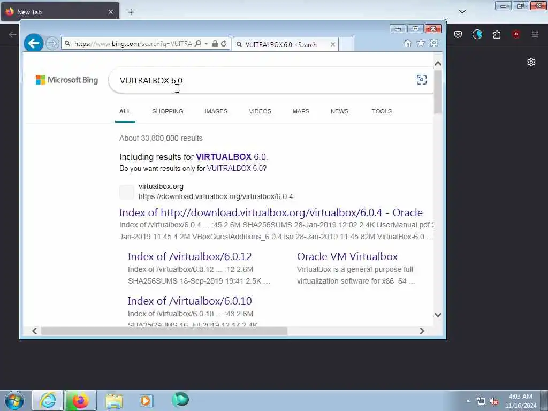Click the IE vertical scrollbar up arrow
The width and height of the screenshot is (548, 411).
(x=438, y=64)
